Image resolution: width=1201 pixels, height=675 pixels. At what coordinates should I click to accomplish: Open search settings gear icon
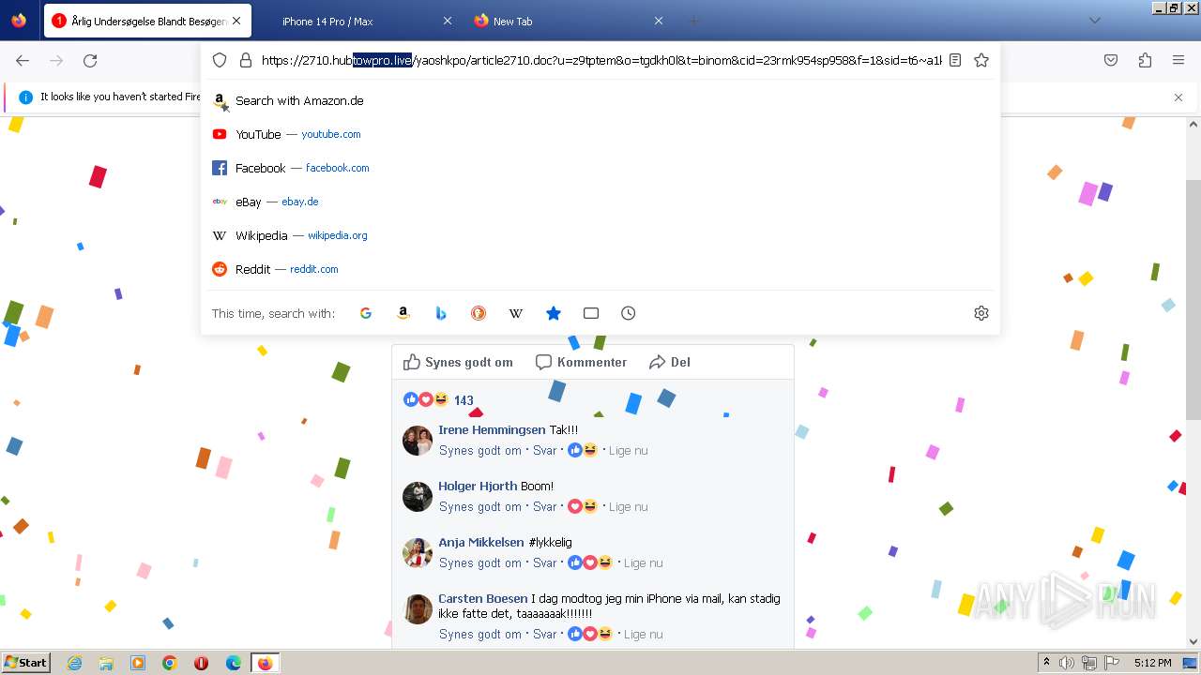(981, 313)
